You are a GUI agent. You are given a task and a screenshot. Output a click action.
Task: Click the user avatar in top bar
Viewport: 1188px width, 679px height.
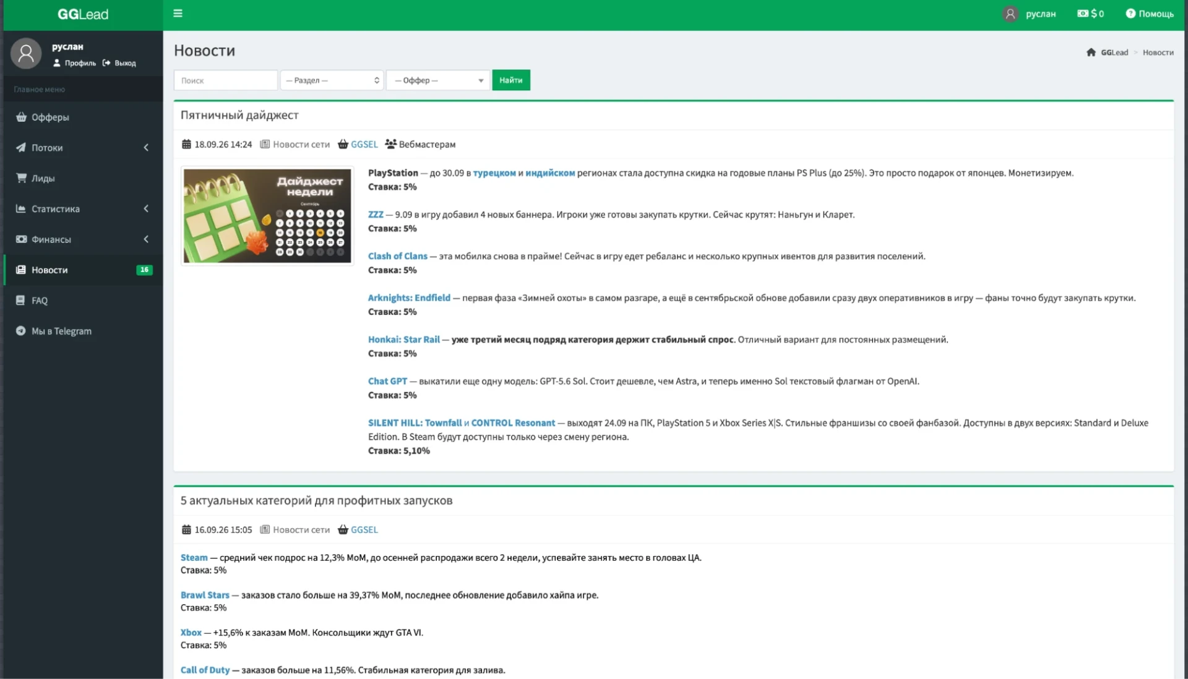(x=1010, y=14)
